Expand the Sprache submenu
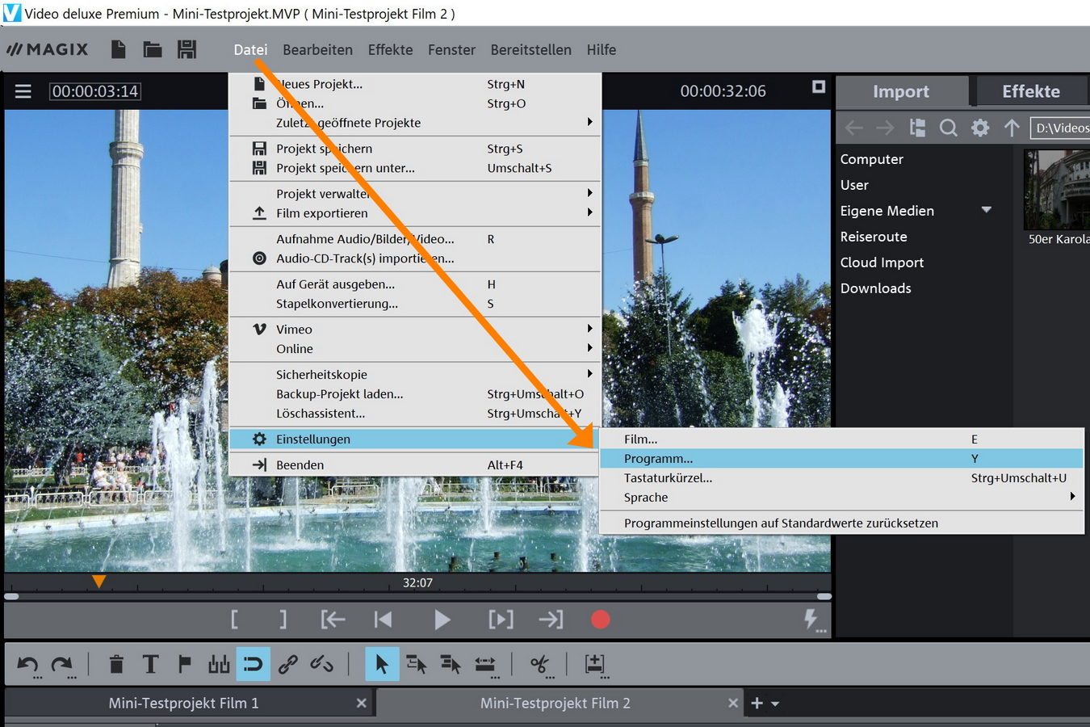Viewport: 1090px width, 727px height. coord(841,497)
